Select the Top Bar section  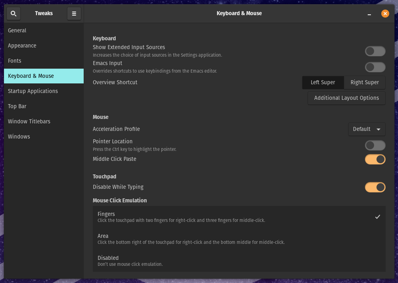click(17, 106)
